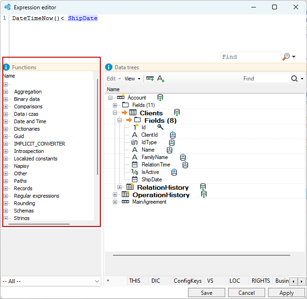Click the Functions list vertical scrollbar
This screenshot has height=299, width=307.
click(98, 126)
